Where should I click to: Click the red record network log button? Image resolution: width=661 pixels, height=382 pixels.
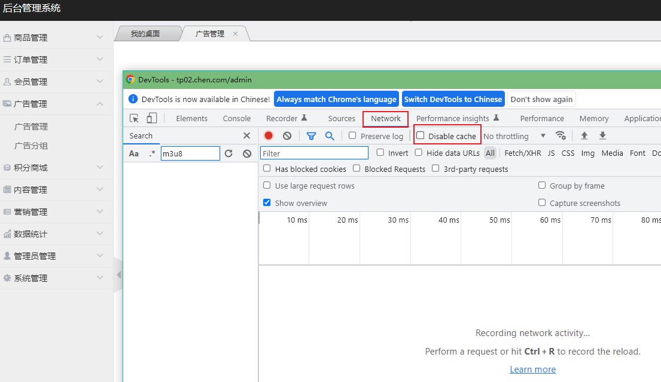click(269, 136)
